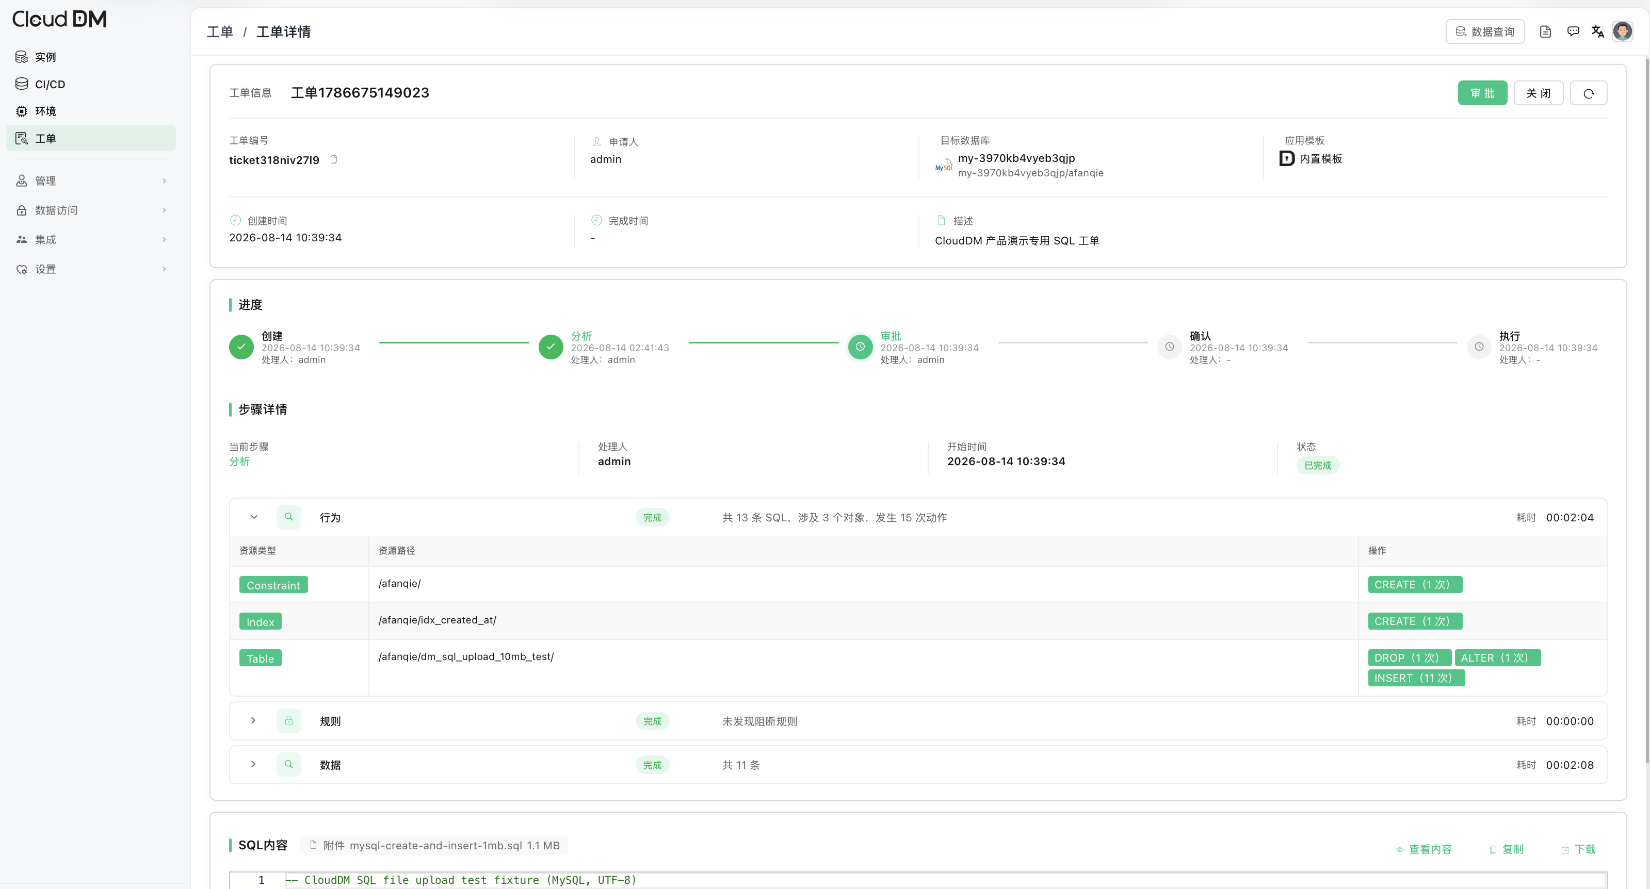The image size is (1650, 889).
Task: Click the INSERT (11 次) tag
Action: click(x=1416, y=678)
